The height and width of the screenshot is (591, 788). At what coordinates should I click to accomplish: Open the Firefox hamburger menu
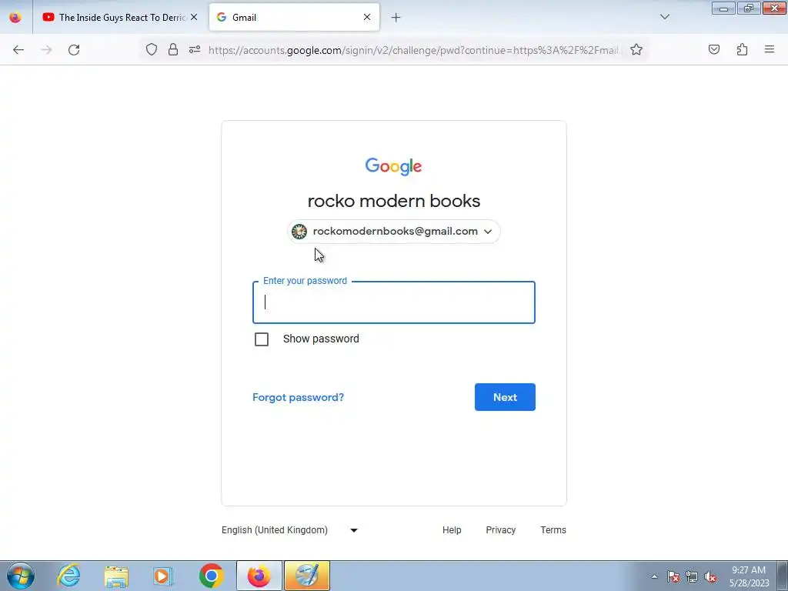tap(770, 49)
